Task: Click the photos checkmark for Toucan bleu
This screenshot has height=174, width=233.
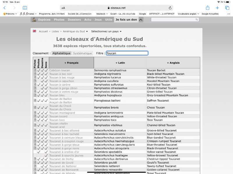Action: 39,95
